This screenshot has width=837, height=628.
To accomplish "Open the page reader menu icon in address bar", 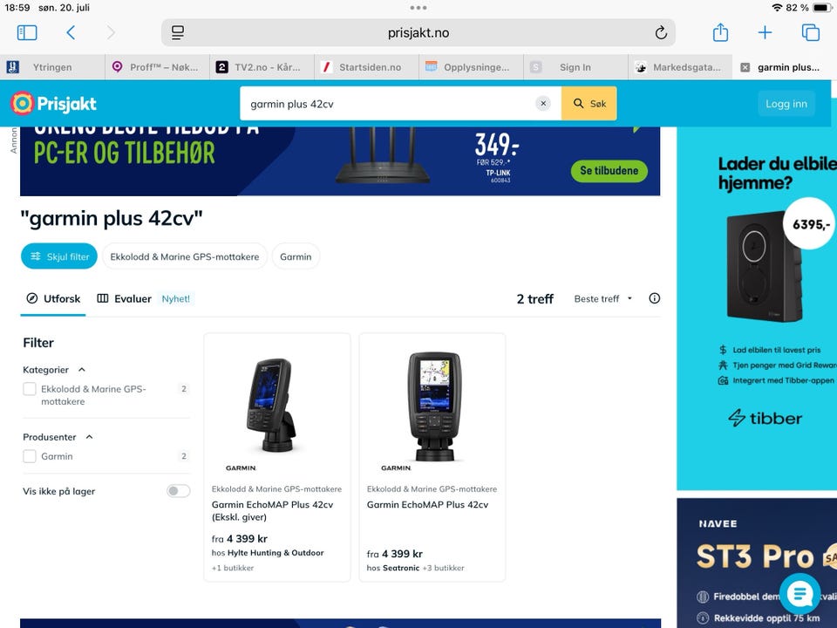I will (178, 32).
